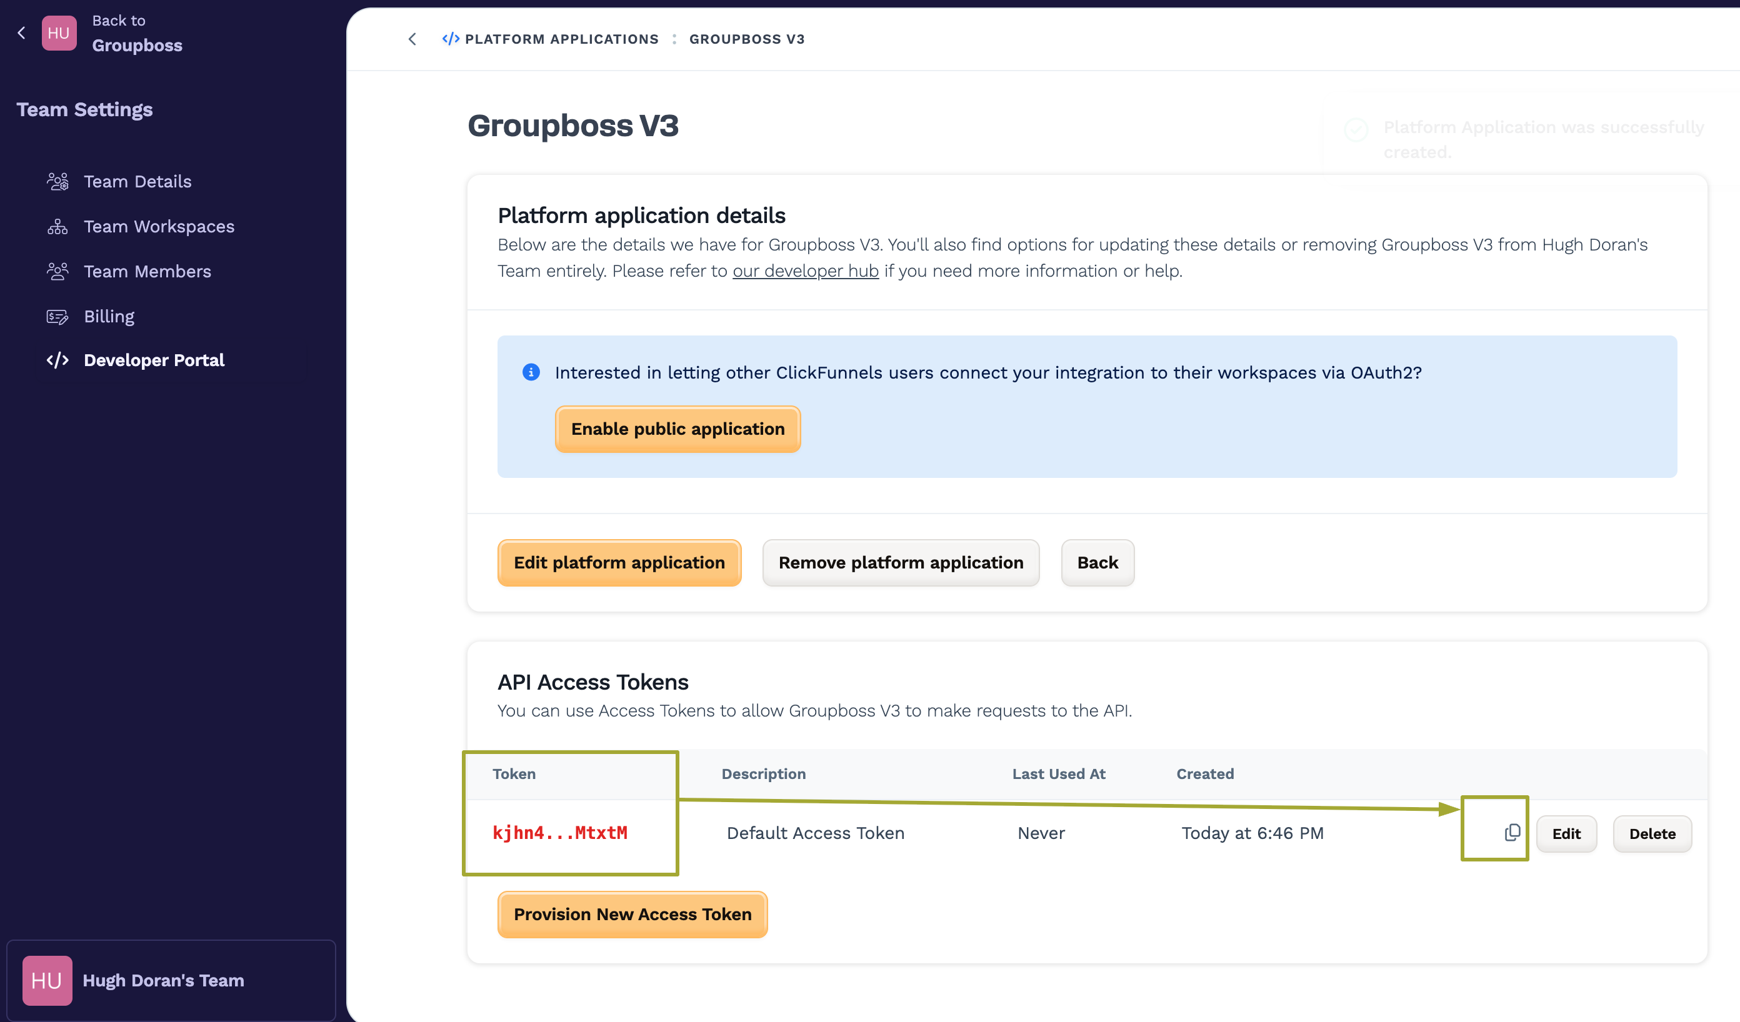Click the Created column header
Viewport: 1740px width, 1022px height.
pyautogui.click(x=1205, y=773)
